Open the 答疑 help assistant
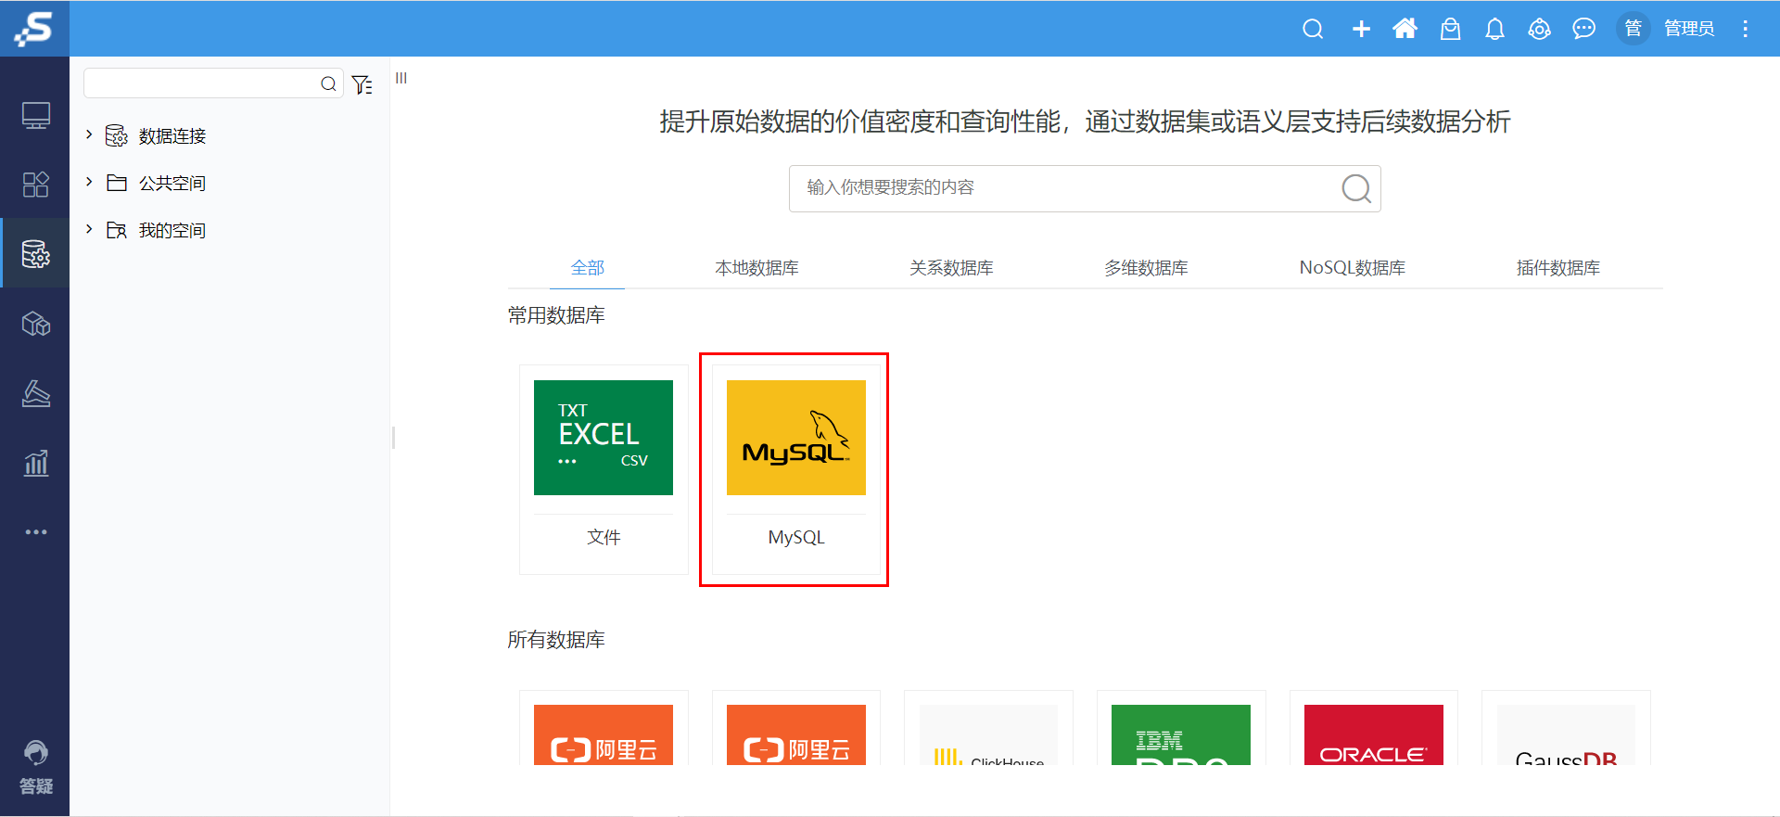1780x817 pixels. click(x=35, y=768)
